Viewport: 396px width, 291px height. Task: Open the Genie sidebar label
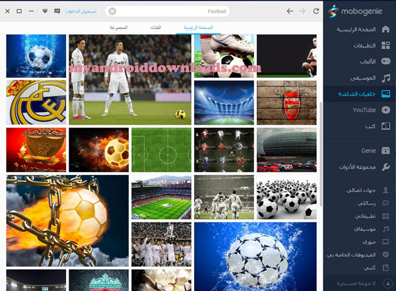368,151
